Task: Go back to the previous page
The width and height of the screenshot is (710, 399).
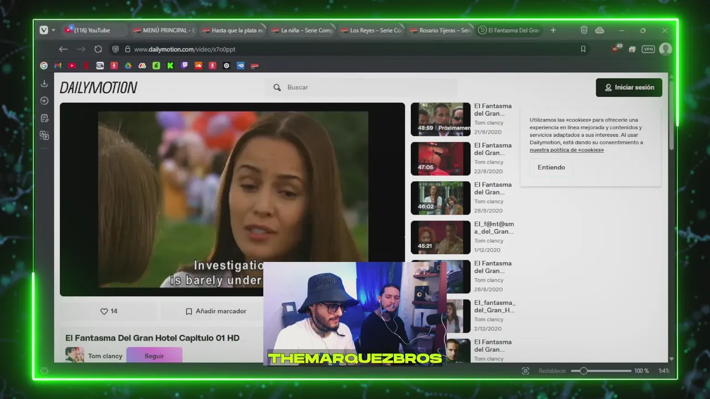Action: tap(63, 49)
